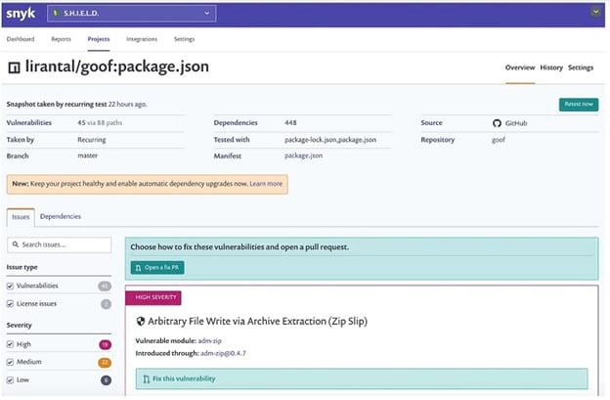
Task: Toggle the License issues checkbox
Action: tap(10, 304)
